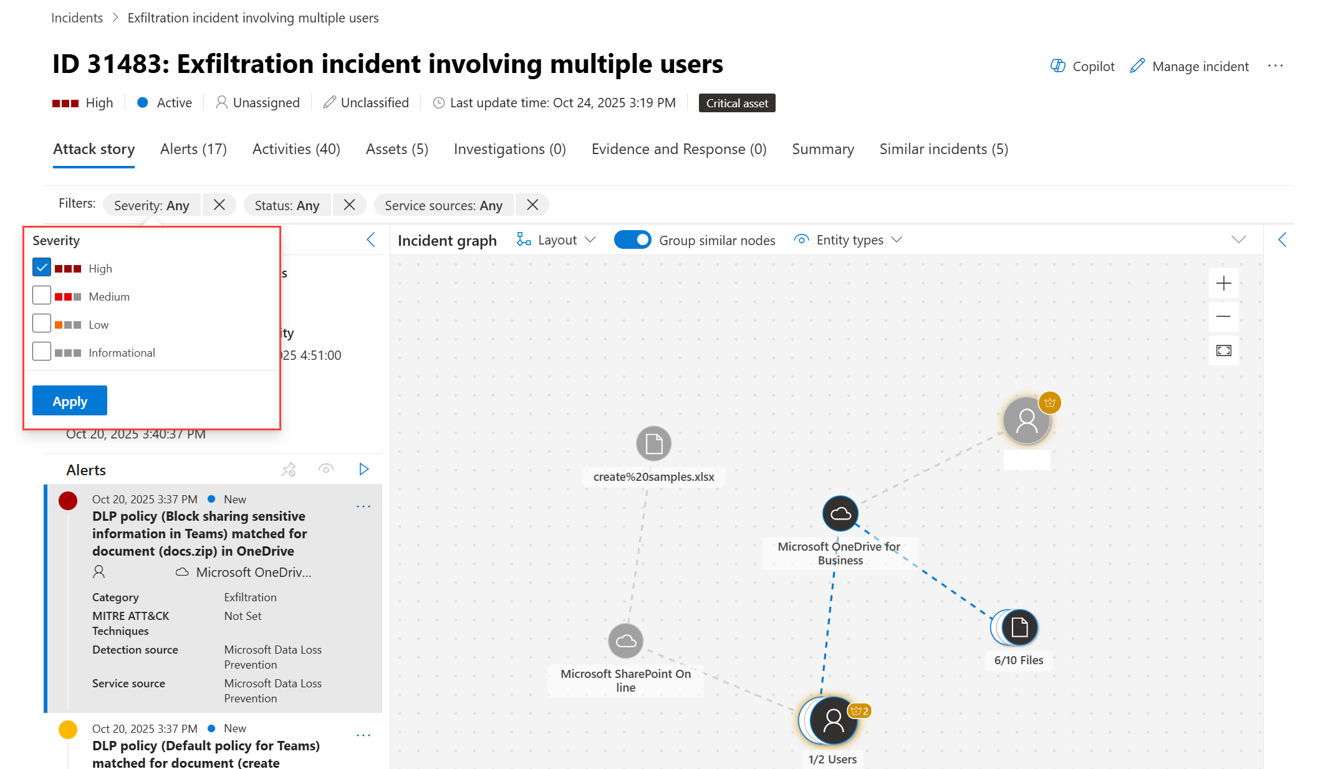
Task: Click the zoom out minus icon on graph
Action: pos(1223,317)
